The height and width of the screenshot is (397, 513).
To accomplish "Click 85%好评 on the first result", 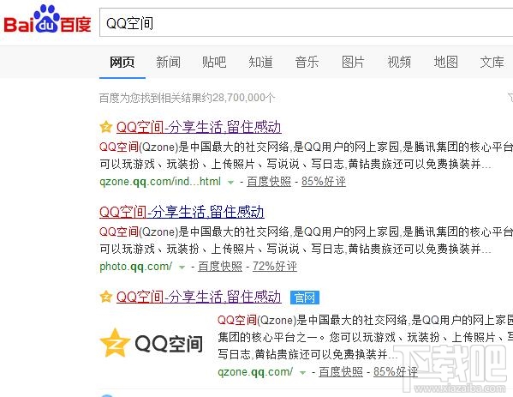I will 324,181.
